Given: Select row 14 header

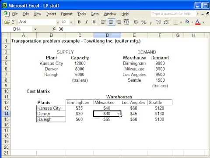Looking at the screenshot, I should pos(6,114).
